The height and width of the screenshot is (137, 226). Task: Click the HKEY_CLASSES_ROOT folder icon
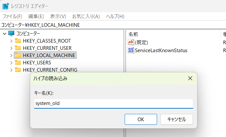18,41
